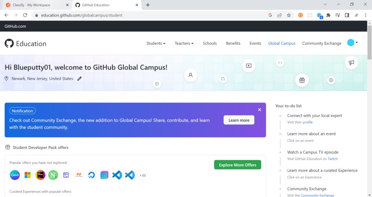
Task: Expand the Students dropdown menu
Action: click(156, 43)
